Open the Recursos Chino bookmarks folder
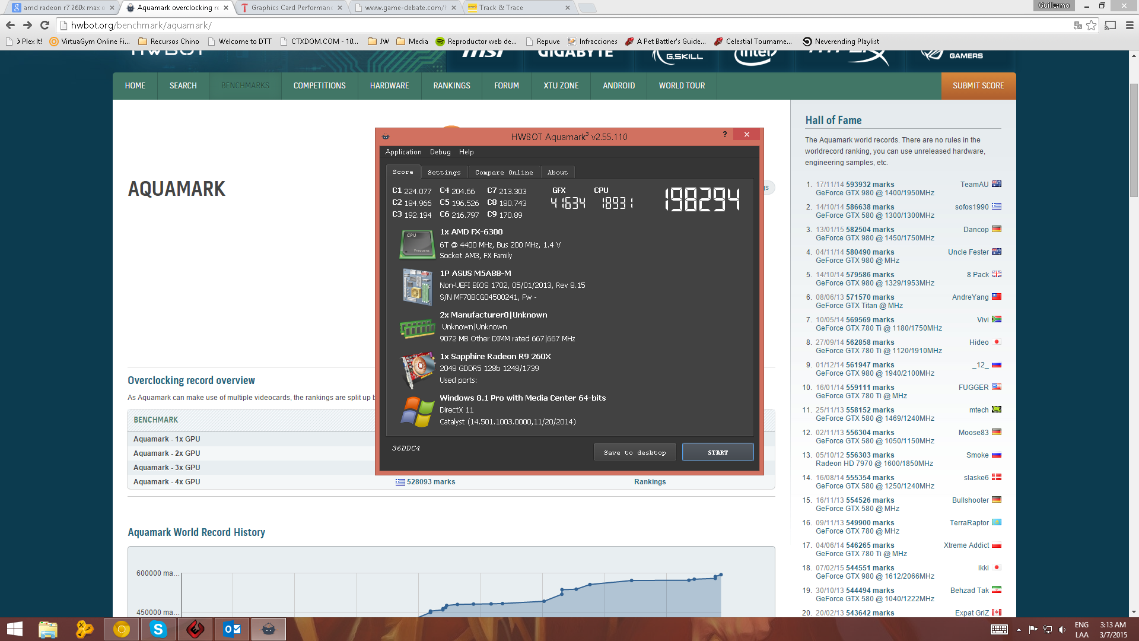Screen dimensions: 1139x641 [x=168, y=42]
